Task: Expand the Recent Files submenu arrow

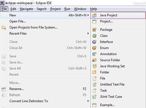Action: pos(88,34)
